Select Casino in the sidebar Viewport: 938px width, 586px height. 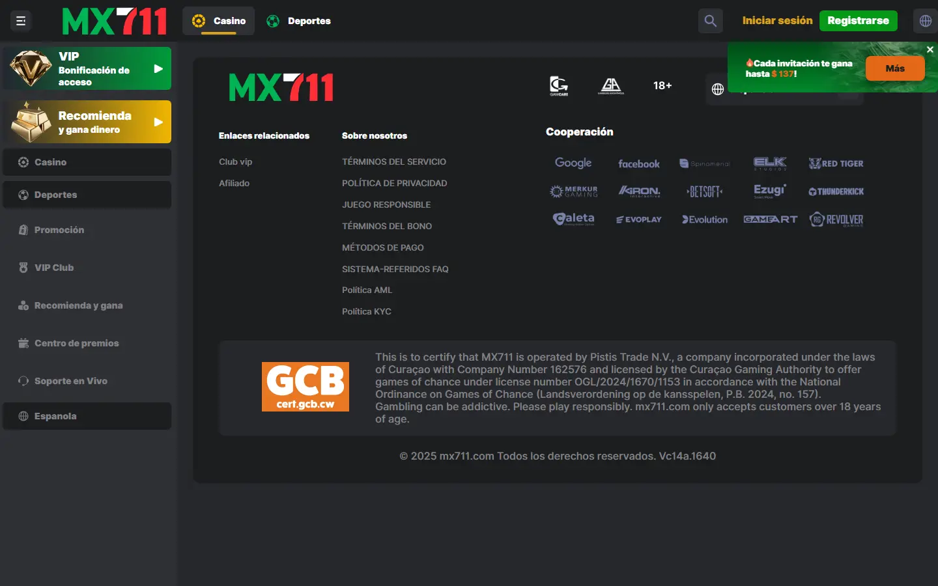(87, 162)
